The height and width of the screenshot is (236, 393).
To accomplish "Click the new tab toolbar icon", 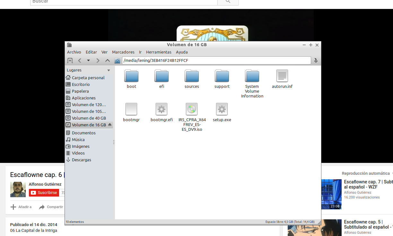I will point(70,61).
